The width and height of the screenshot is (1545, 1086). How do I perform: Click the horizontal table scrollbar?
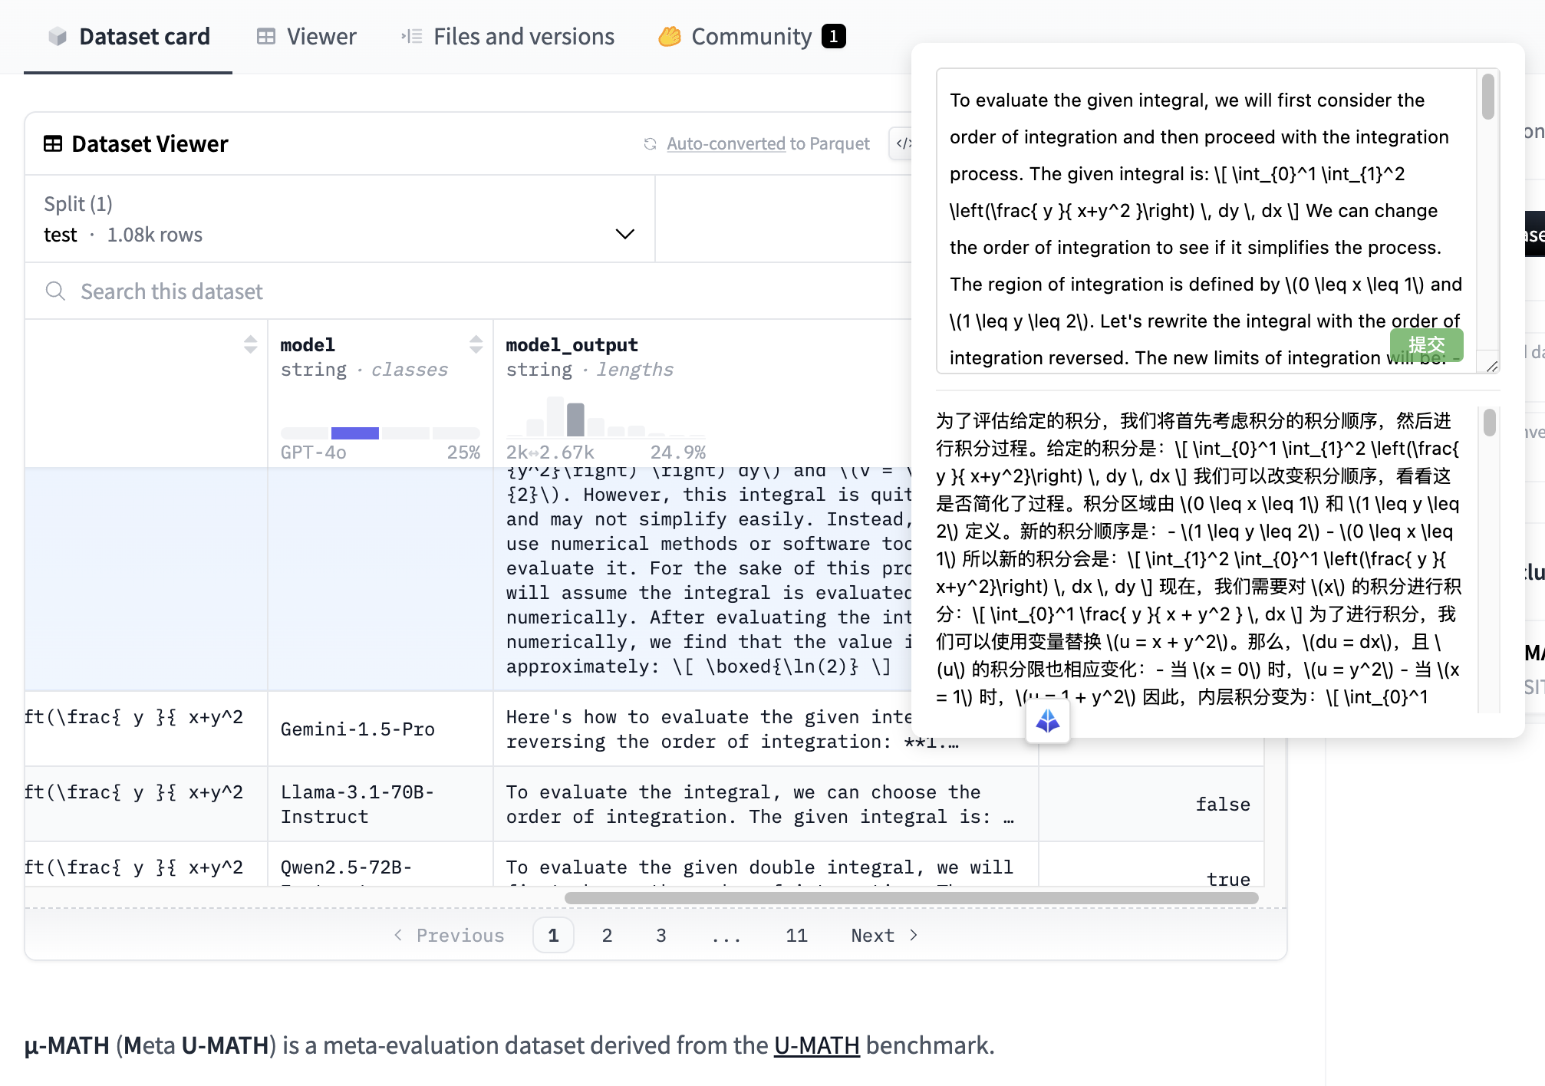911,898
